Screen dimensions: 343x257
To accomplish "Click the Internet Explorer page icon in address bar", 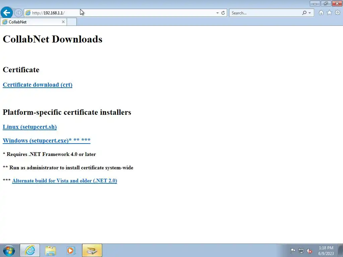I will [x=28, y=13].
